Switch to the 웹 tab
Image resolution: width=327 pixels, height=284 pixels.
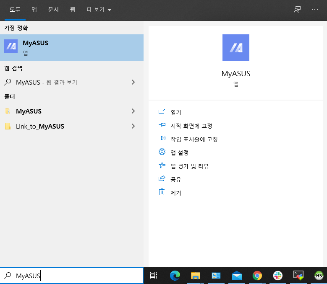(x=72, y=10)
